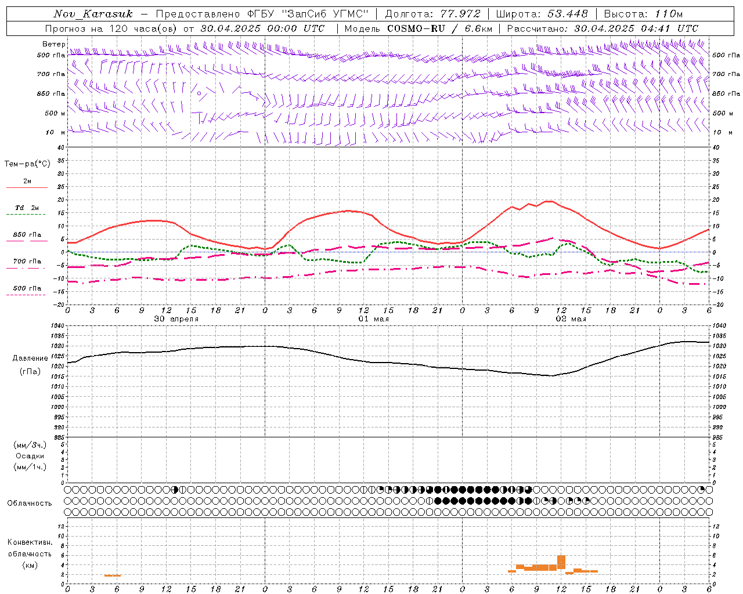The image size is (743, 594).
Task: Click the Давление pressure panel label
Action: [x=30, y=358]
